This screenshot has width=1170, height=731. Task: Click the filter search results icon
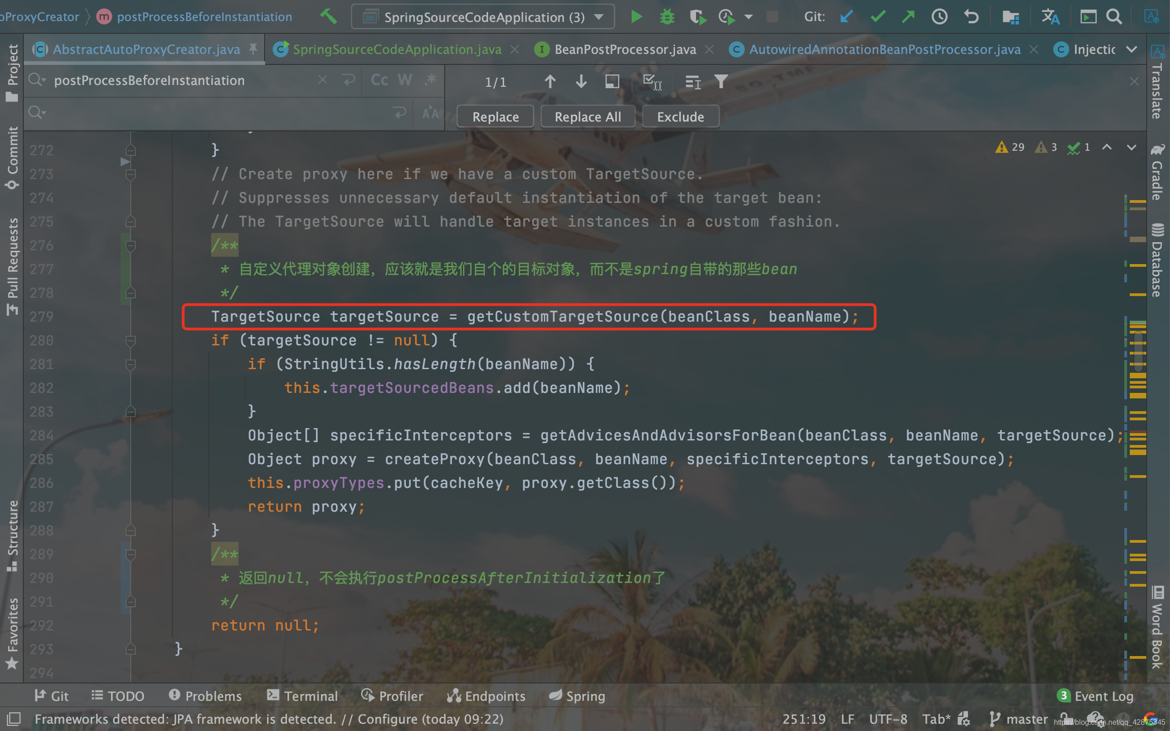click(721, 81)
